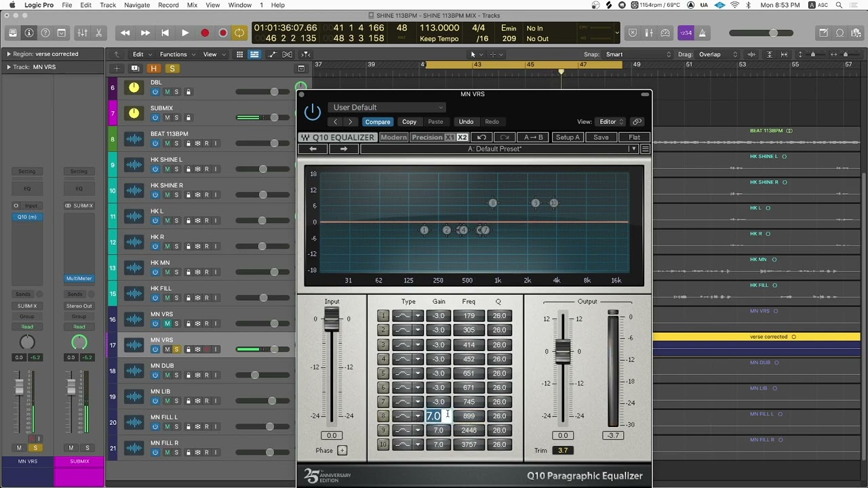Click the Waves undo arrow icon
This screenshot has height=488, width=868.
[x=481, y=138]
